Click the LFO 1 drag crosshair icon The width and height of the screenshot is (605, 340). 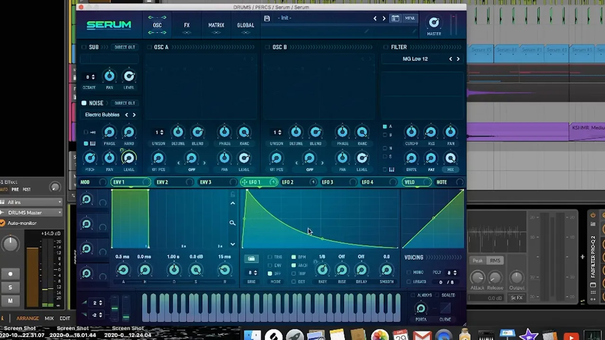pyautogui.click(x=244, y=182)
